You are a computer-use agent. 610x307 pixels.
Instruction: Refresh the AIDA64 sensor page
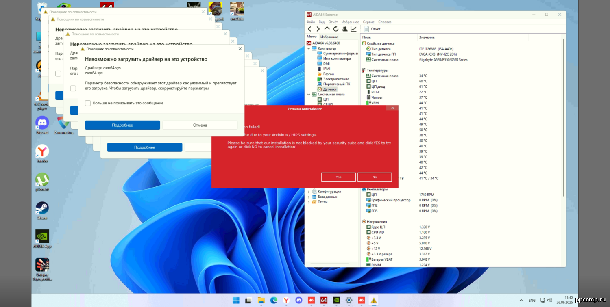point(336,29)
